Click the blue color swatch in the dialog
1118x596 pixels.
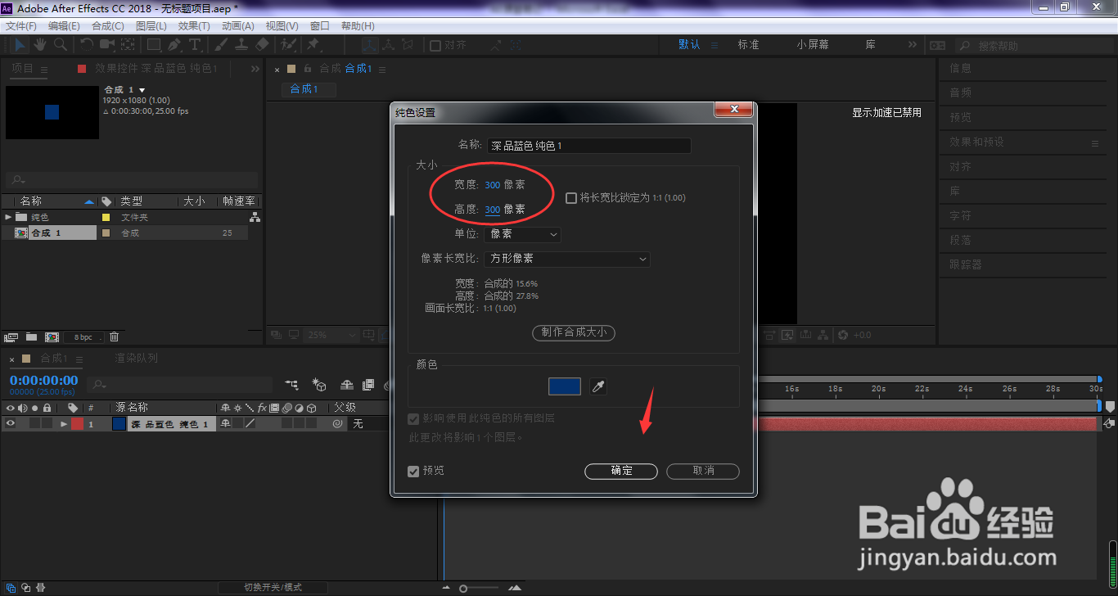(x=565, y=386)
